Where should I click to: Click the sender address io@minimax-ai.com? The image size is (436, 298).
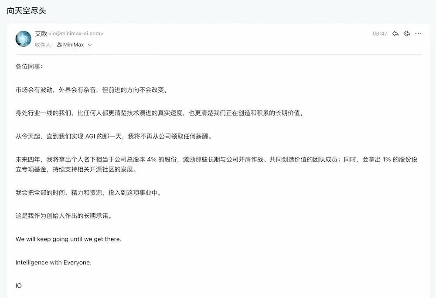76,33
